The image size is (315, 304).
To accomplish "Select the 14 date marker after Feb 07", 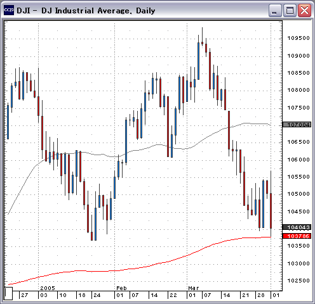I will click(x=154, y=295).
